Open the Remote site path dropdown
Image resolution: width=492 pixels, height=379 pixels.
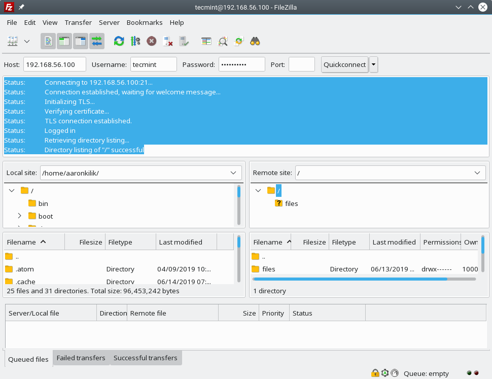[x=477, y=173]
